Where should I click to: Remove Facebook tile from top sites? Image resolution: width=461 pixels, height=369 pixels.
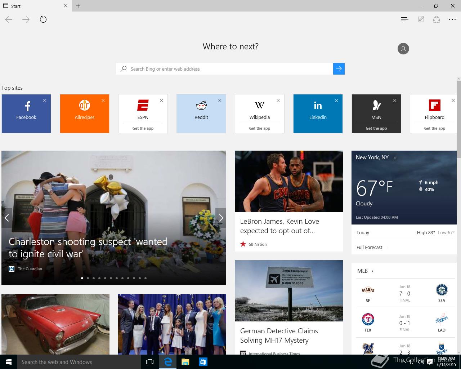(45, 101)
